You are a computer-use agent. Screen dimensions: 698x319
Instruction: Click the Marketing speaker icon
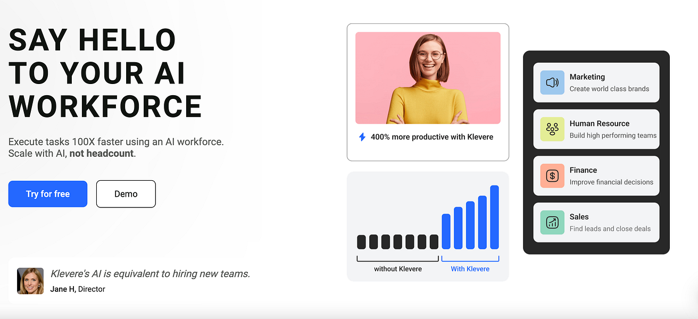(x=552, y=82)
